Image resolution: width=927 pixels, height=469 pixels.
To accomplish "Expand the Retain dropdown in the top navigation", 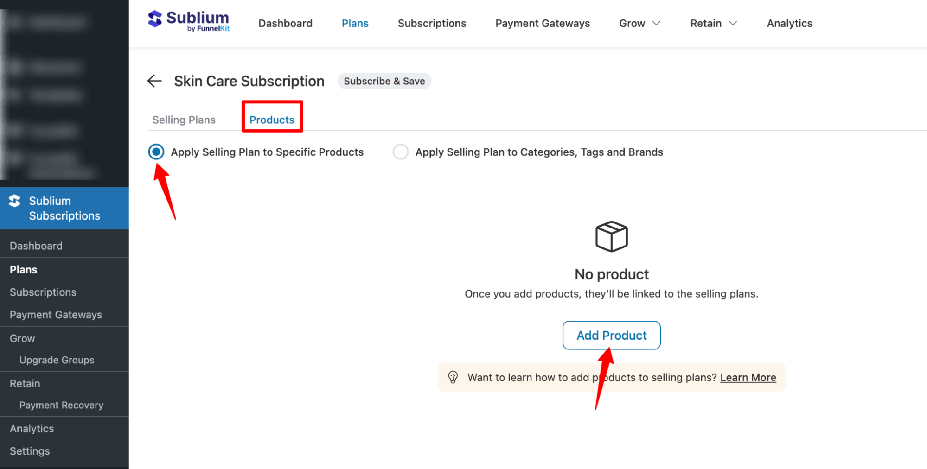I will [x=713, y=23].
